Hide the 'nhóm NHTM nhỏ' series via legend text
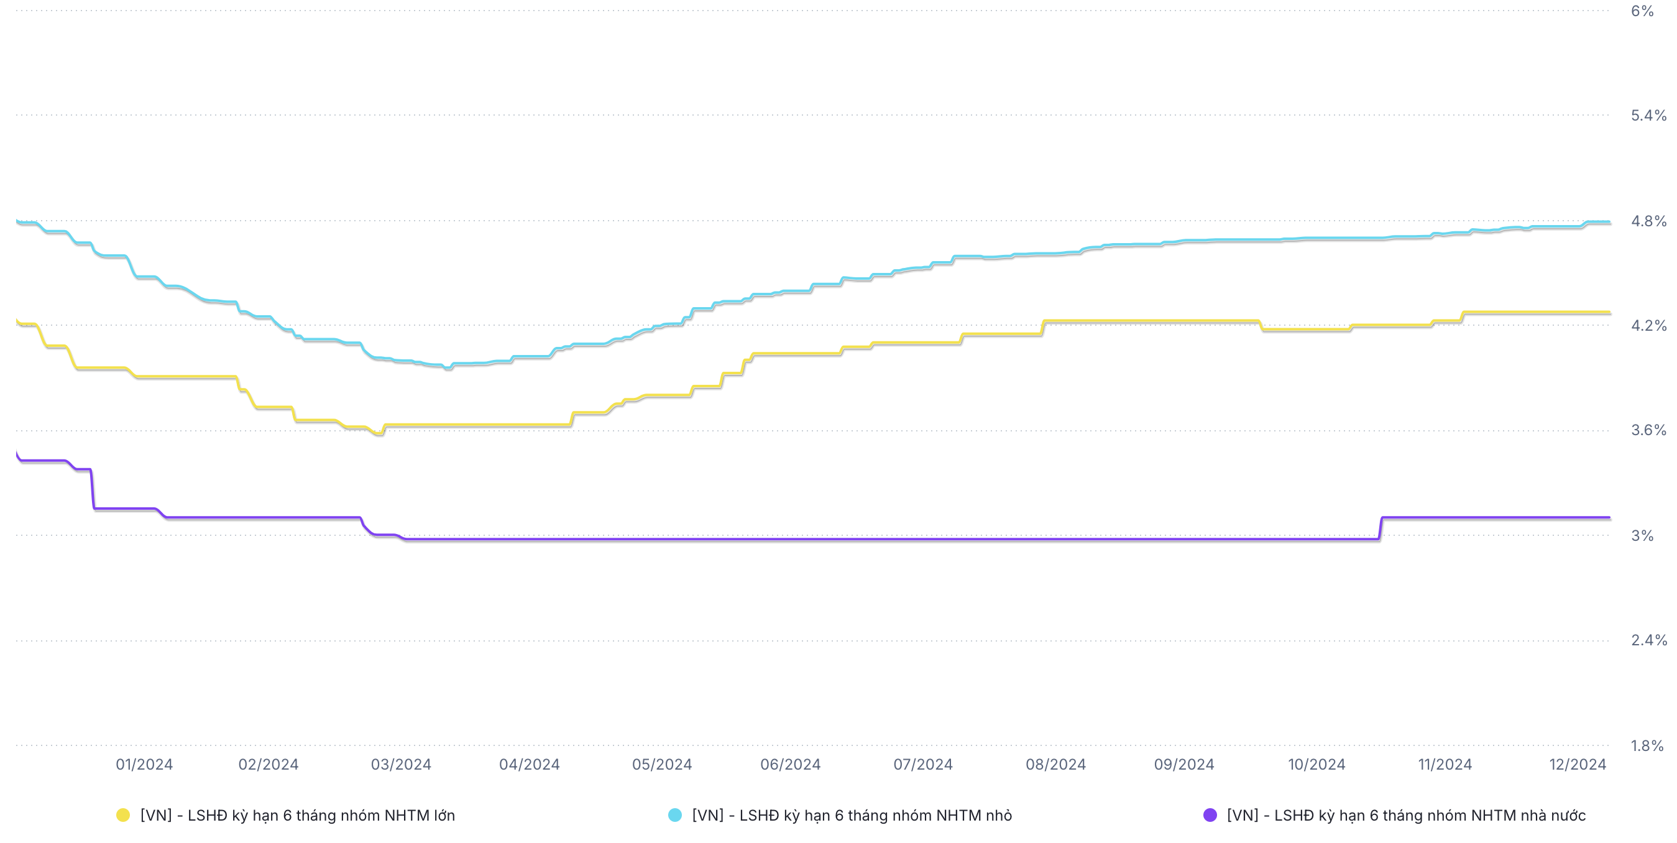The image size is (1677, 843). coord(852,815)
